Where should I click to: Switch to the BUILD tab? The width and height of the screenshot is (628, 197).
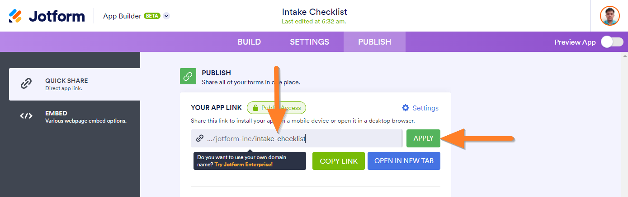[249, 42]
